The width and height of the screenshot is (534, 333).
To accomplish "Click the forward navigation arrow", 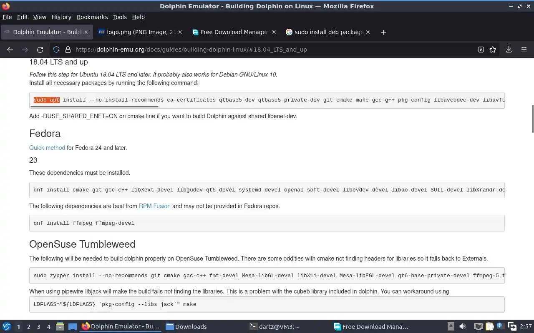I will click(x=25, y=50).
